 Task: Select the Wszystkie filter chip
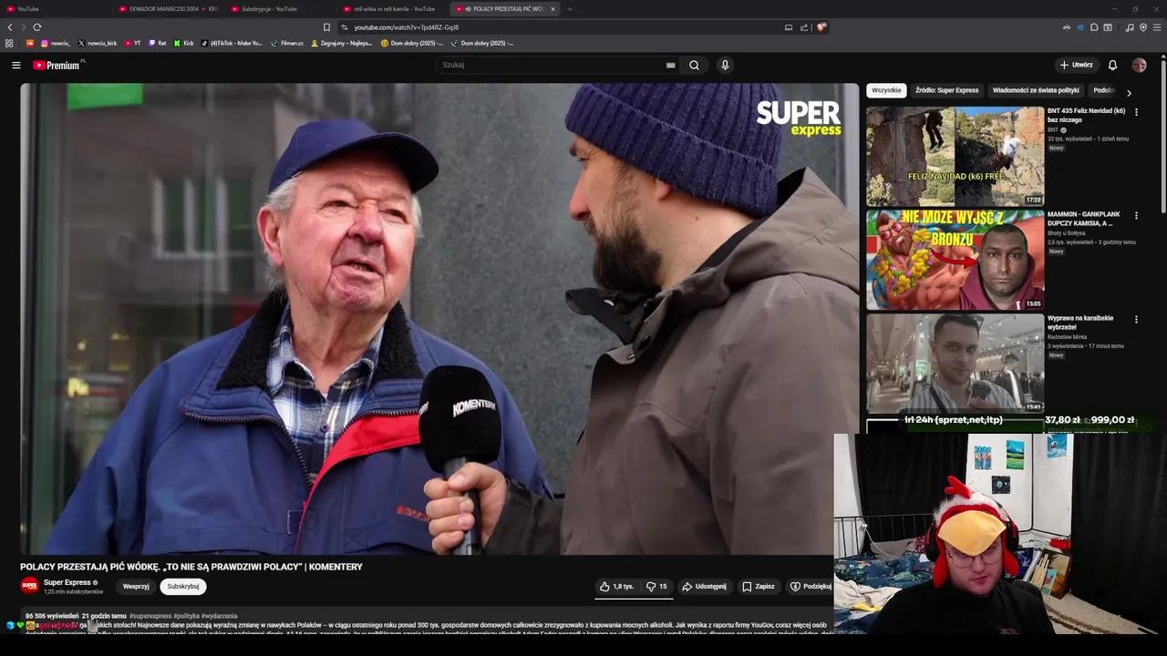886,90
